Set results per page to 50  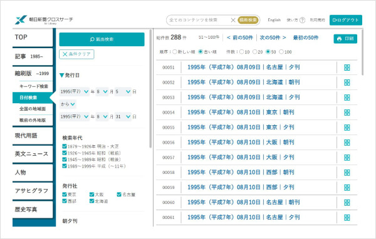pyautogui.click(x=268, y=52)
